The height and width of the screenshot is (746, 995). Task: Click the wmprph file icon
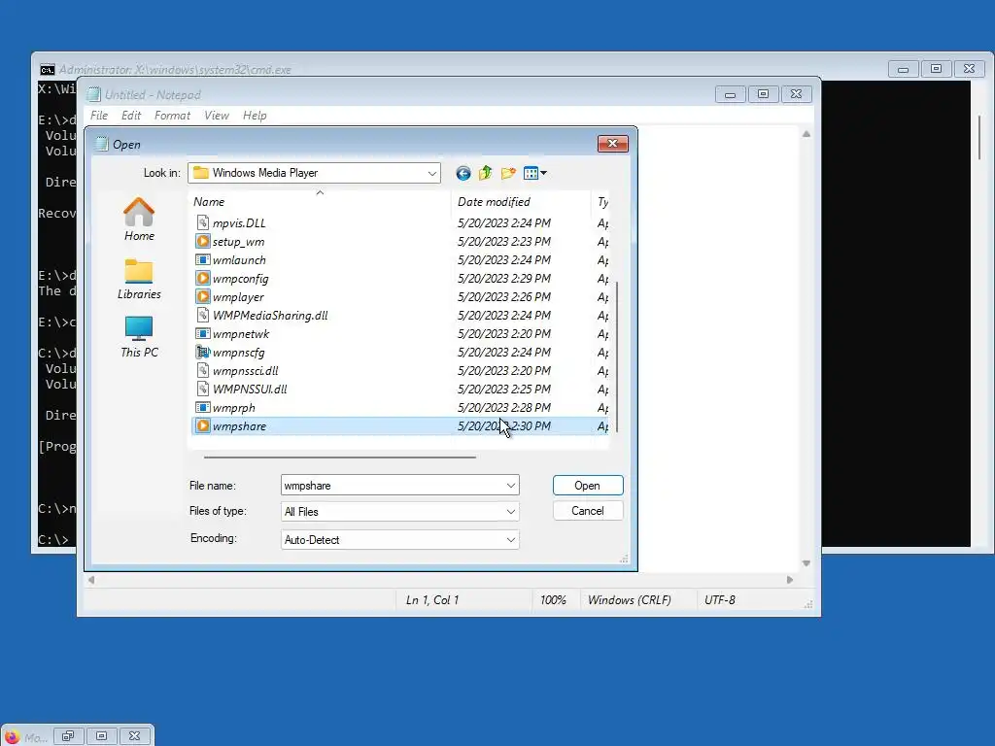(x=202, y=407)
